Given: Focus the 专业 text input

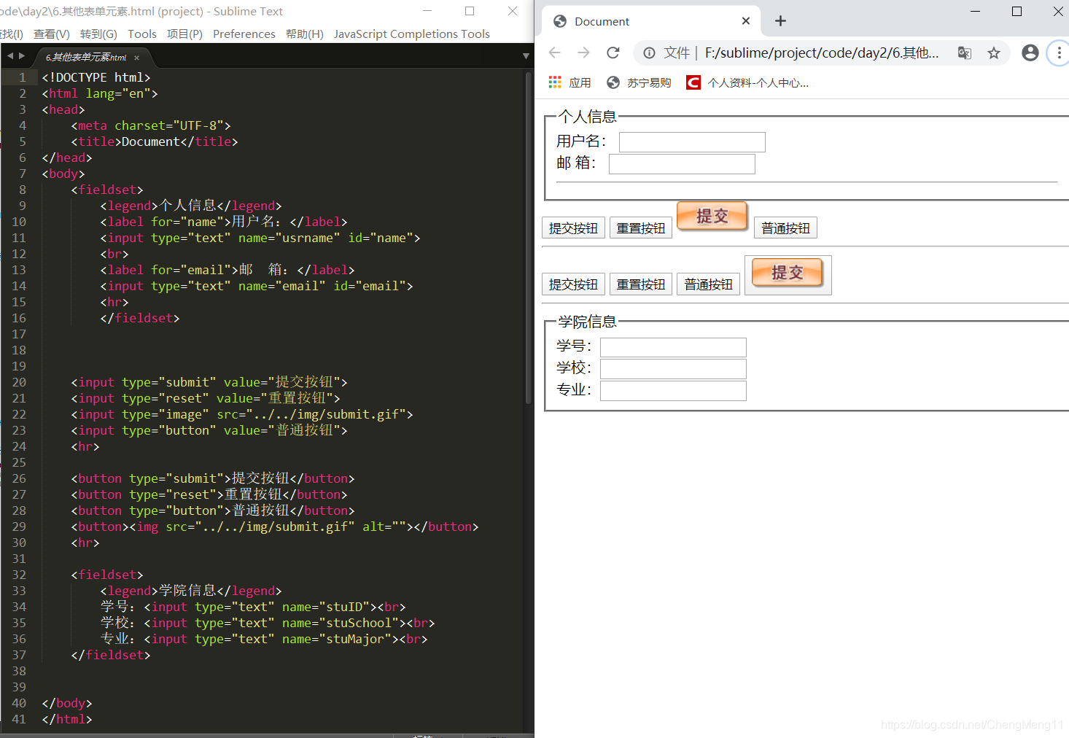Looking at the screenshot, I should tap(673, 391).
